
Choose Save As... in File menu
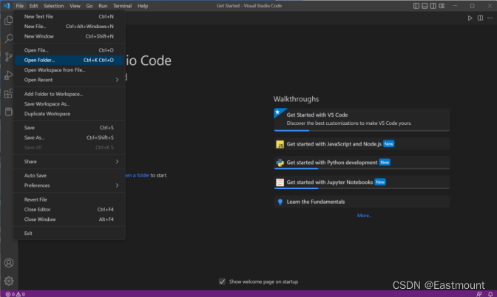coord(69,137)
